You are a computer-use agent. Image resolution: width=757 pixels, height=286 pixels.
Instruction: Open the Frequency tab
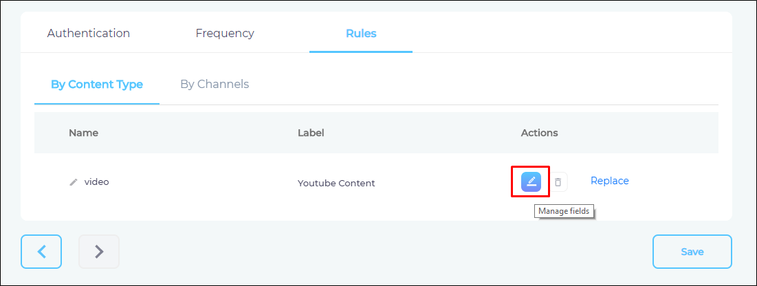pos(225,33)
